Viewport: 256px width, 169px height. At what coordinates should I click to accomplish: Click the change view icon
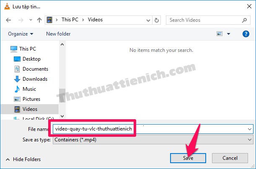(220, 34)
